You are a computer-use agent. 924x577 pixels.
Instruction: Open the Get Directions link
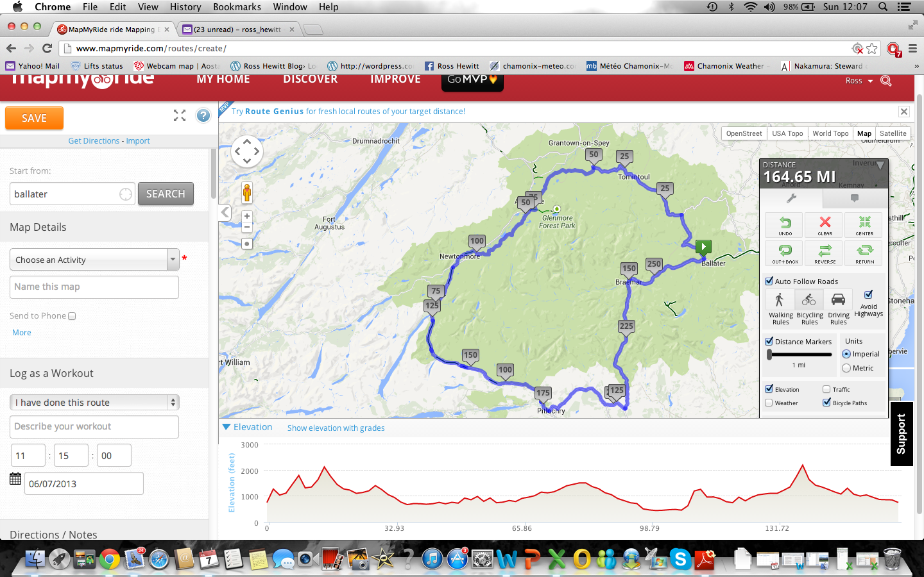(94, 141)
